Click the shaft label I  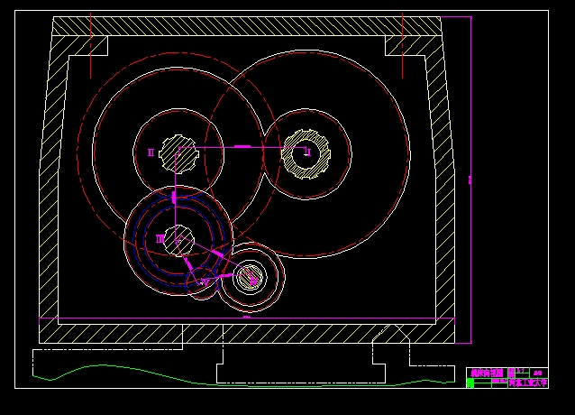coord(308,152)
